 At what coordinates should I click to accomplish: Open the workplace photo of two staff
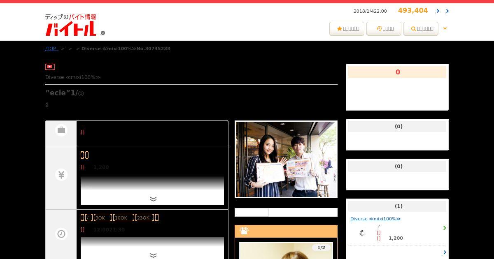pos(286,159)
